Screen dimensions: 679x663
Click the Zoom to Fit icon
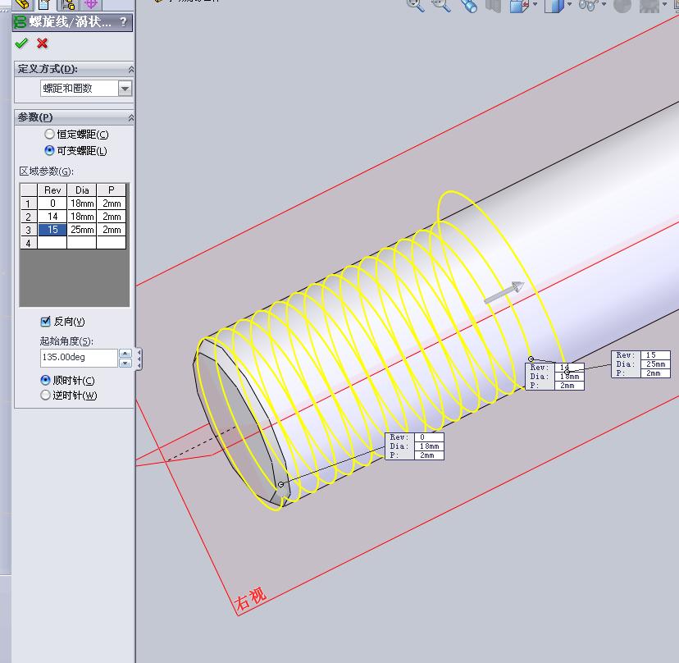pos(415,5)
